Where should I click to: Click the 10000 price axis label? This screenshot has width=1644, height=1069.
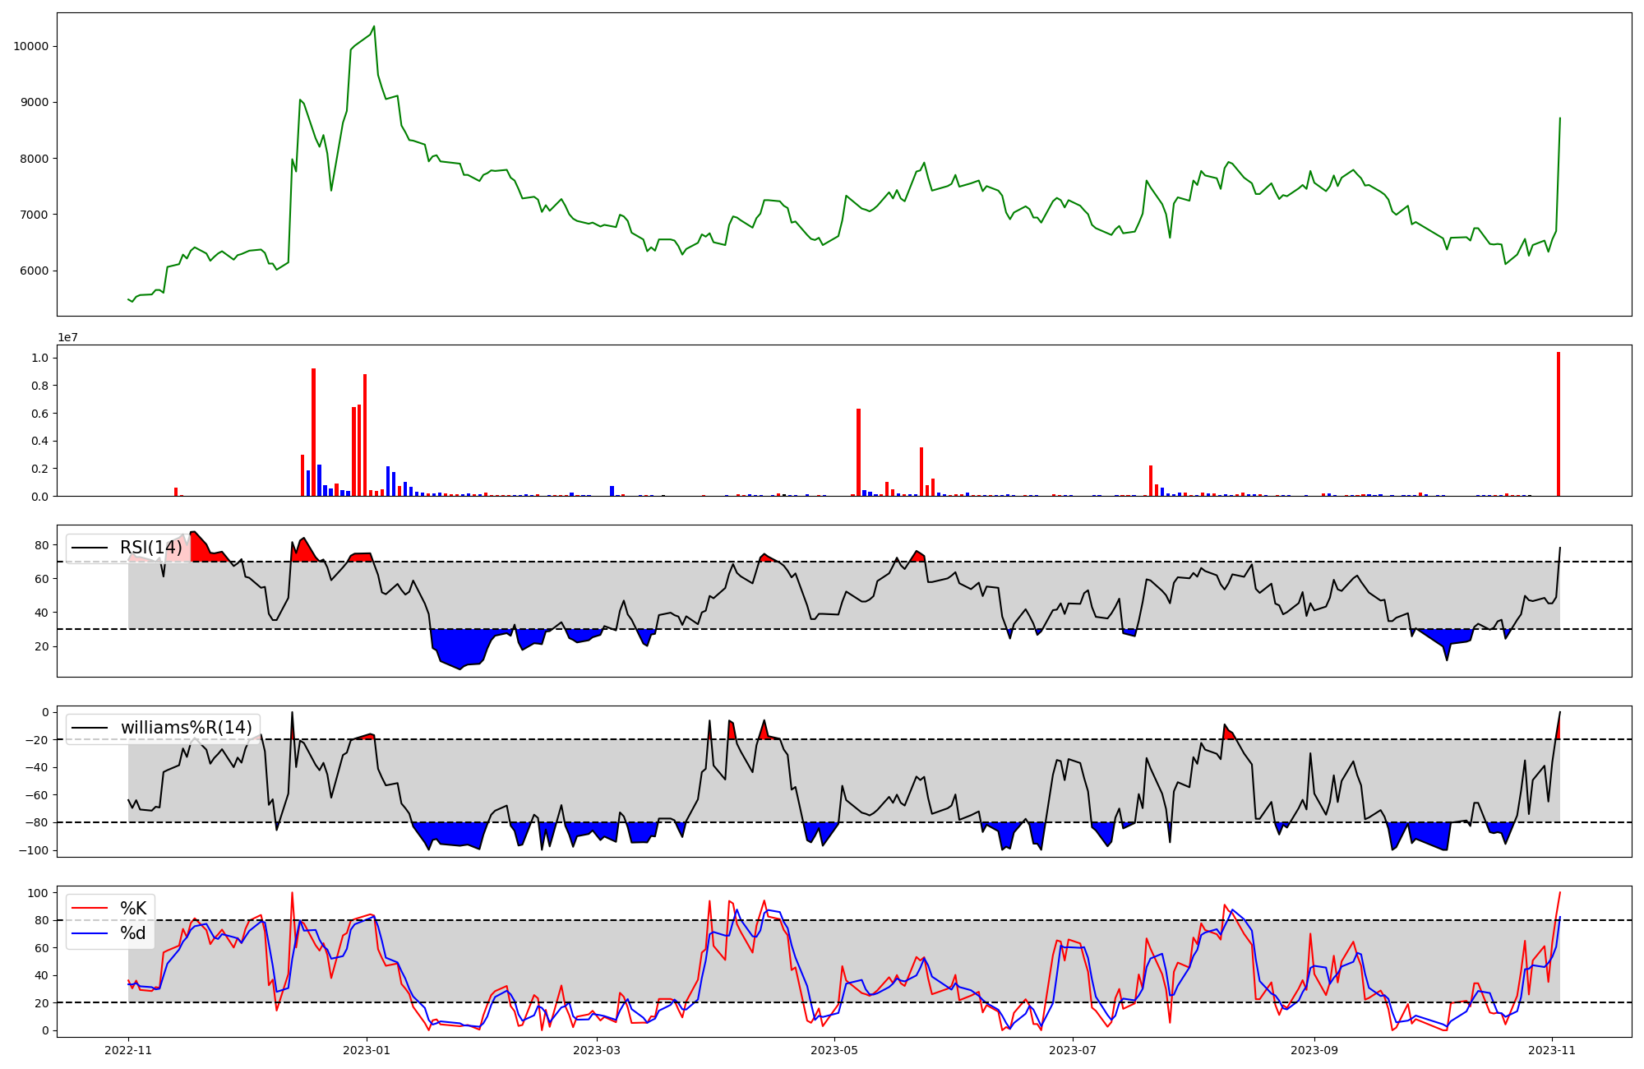(30, 47)
